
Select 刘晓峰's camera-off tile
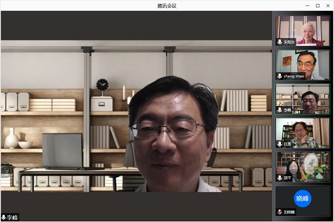click(x=302, y=201)
